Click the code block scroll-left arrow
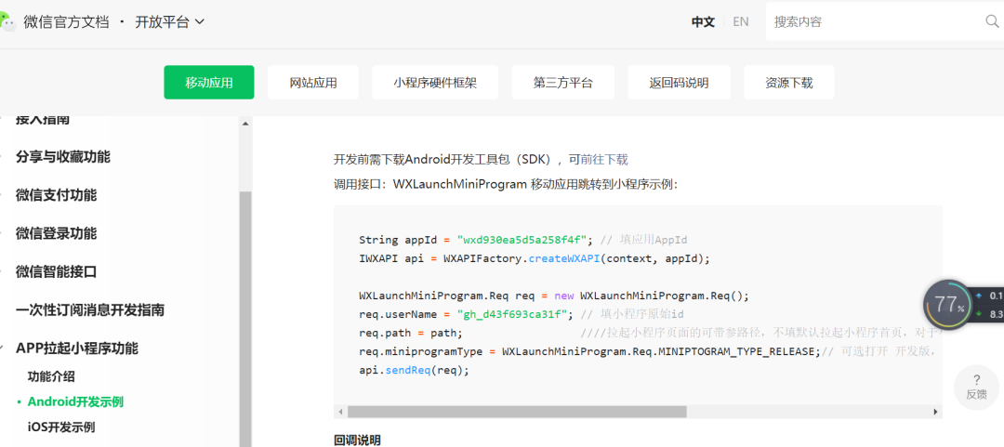This screenshot has width=1004, height=447. (x=340, y=412)
